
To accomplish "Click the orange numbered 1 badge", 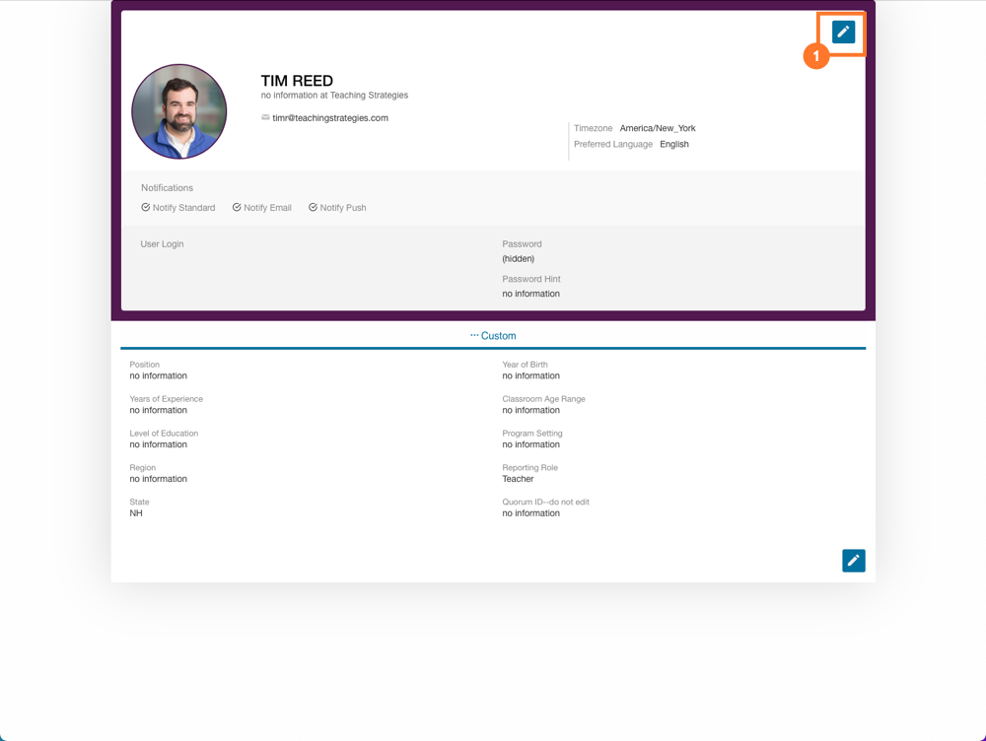I will 816,56.
